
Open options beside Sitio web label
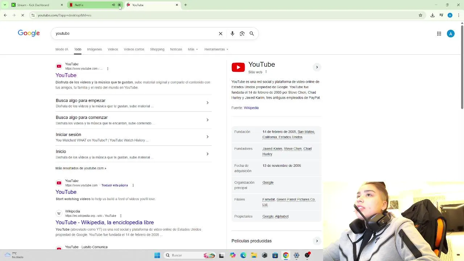click(x=266, y=72)
